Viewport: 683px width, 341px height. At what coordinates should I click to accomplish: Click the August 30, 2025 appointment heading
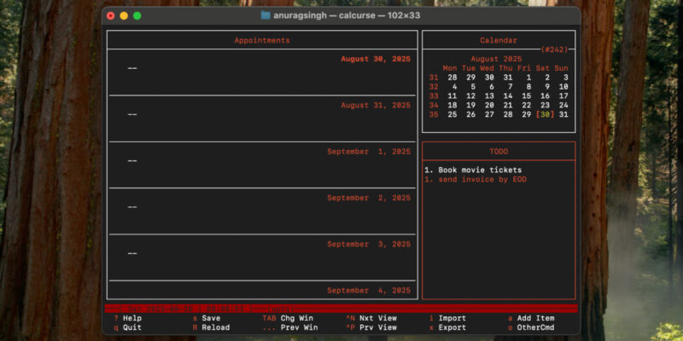point(376,59)
